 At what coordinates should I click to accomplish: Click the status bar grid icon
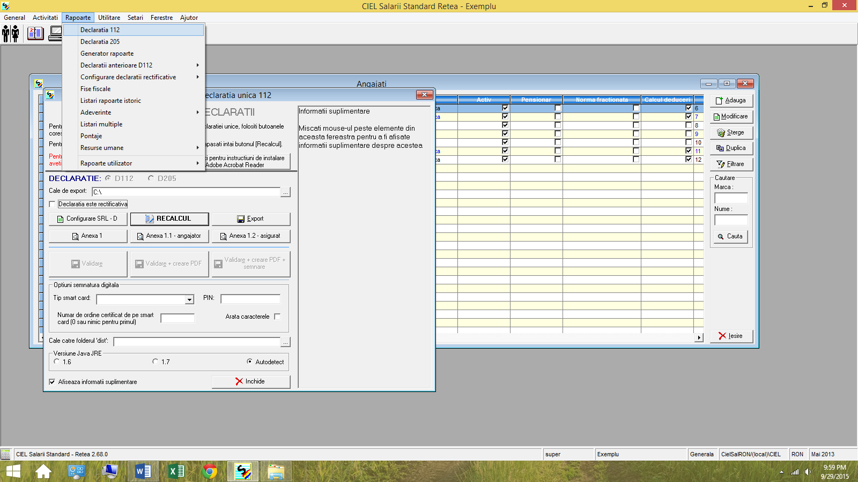coord(5,454)
